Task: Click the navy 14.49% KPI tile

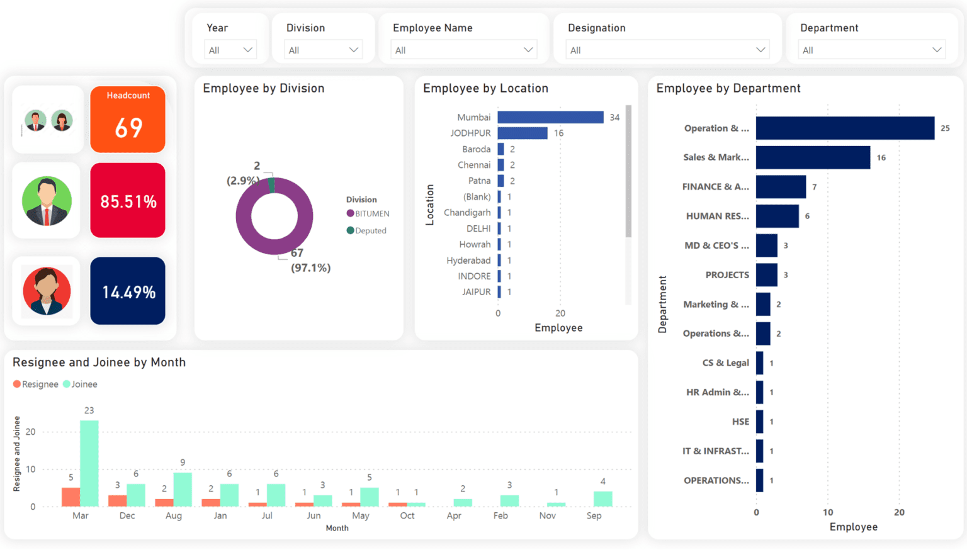Action: click(x=127, y=291)
